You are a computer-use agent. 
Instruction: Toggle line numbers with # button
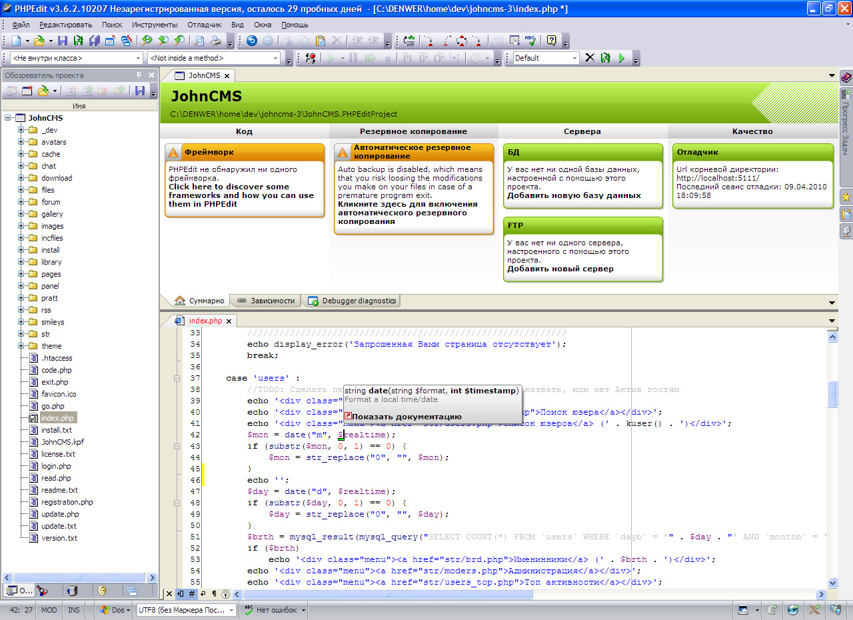(192, 593)
